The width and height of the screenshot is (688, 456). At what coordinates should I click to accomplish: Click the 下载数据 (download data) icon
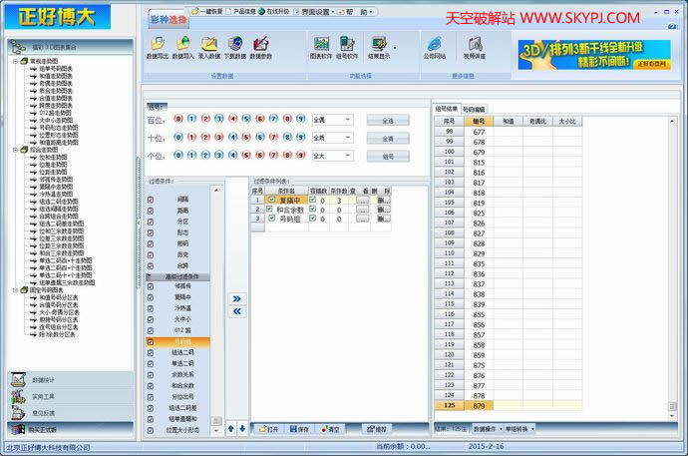tap(236, 47)
